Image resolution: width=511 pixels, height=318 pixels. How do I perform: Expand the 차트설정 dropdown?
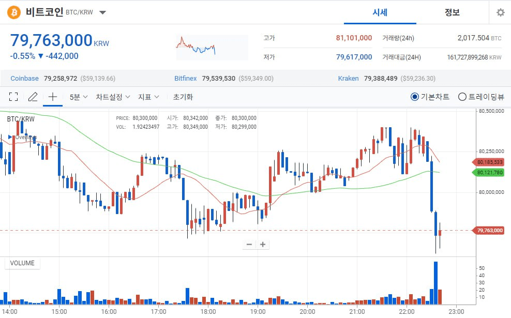click(x=112, y=97)
